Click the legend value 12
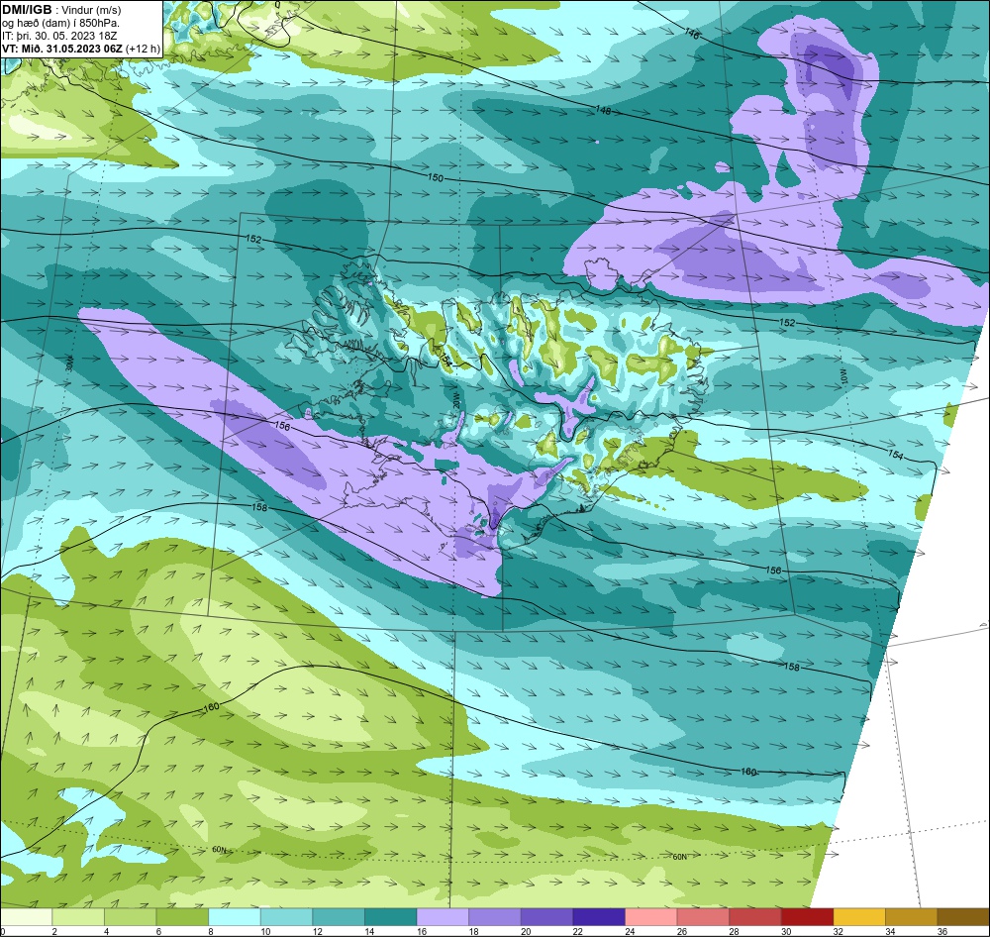This screenshot has height=937, width=990. [x=317, y=931]
